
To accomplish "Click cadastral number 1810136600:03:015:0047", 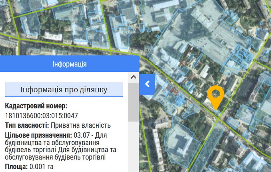I will 41,116.
